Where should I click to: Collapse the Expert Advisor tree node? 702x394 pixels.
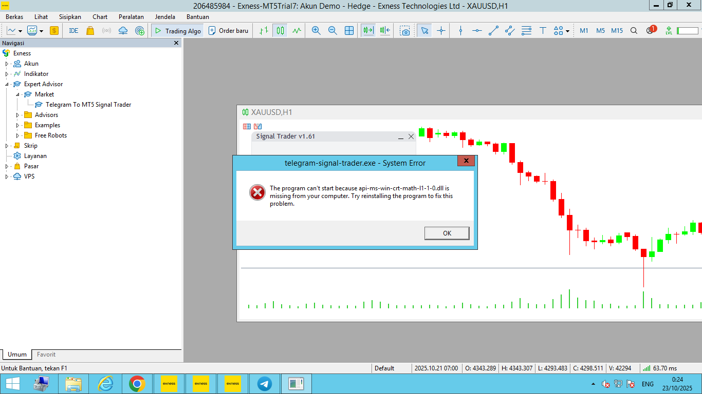[x=7, y=84]
